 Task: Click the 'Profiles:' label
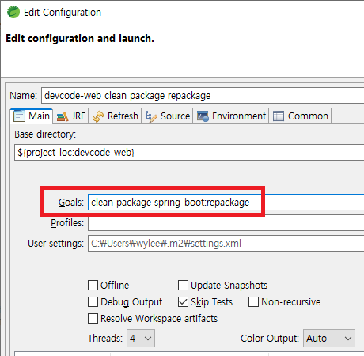click(x=67, y=223)
